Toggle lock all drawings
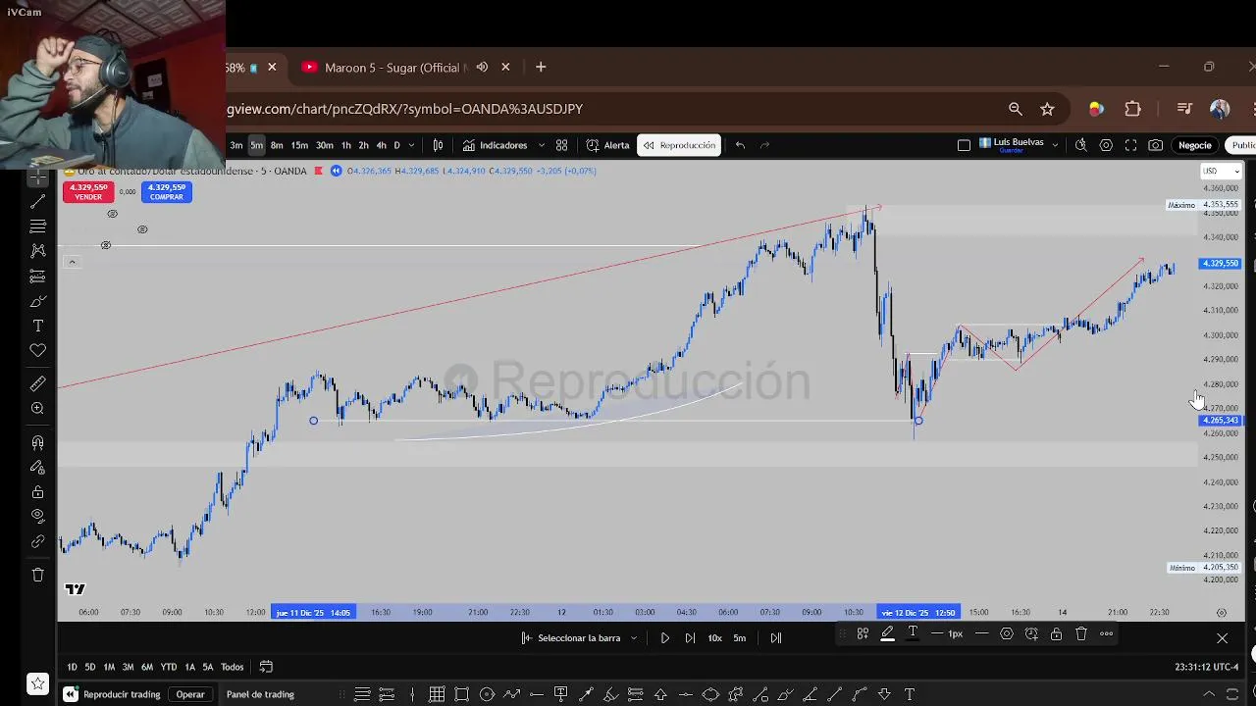Image resolution: width=1256 pixels, height=706 pixels. tap(37, 491)
